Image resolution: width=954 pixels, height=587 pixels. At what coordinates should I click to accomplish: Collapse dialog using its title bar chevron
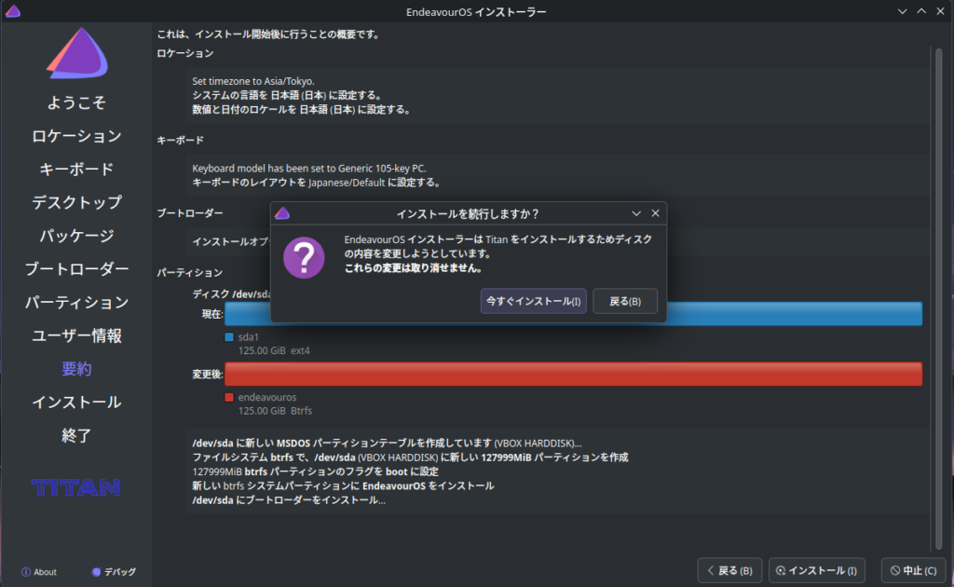[x=636, y=213]
